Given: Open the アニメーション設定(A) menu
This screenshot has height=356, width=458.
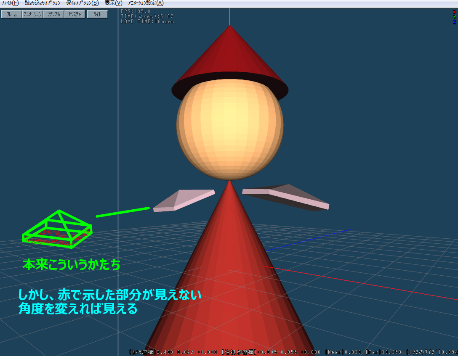Looking at the screenshot, I should click(146, 3).
